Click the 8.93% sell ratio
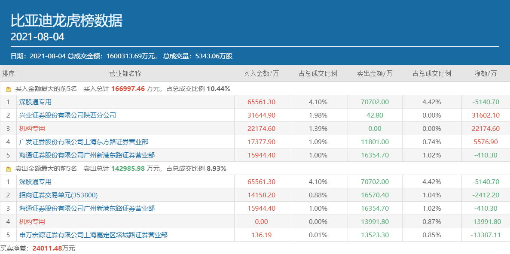 click(216, 169)
